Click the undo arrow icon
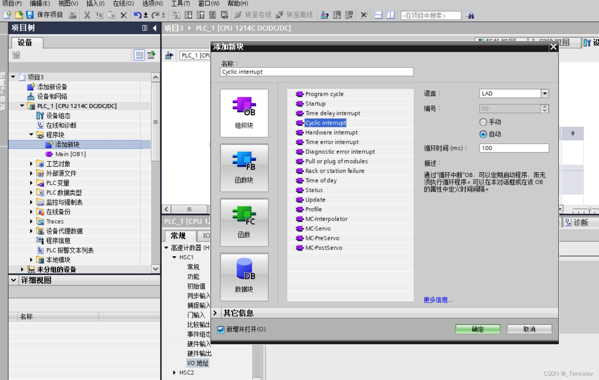 coord(138,15)
